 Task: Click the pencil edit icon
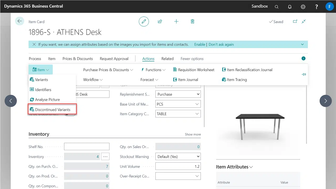coord(144,22)
